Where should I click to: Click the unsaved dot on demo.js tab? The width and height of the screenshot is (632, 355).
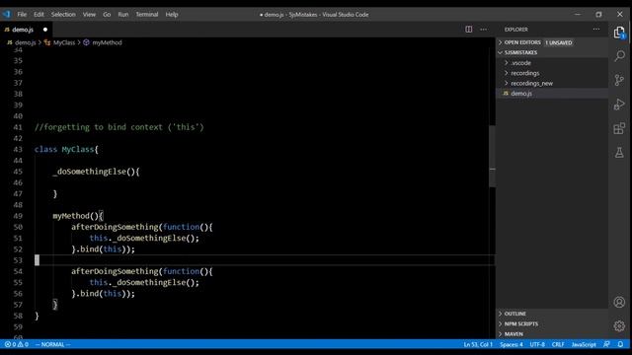(45, 30)
